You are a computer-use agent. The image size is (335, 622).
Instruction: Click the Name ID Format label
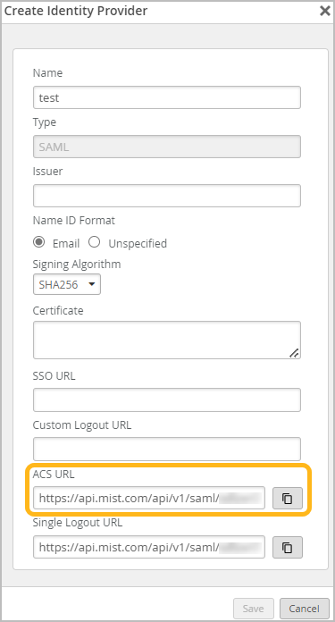tap(74, 221)
